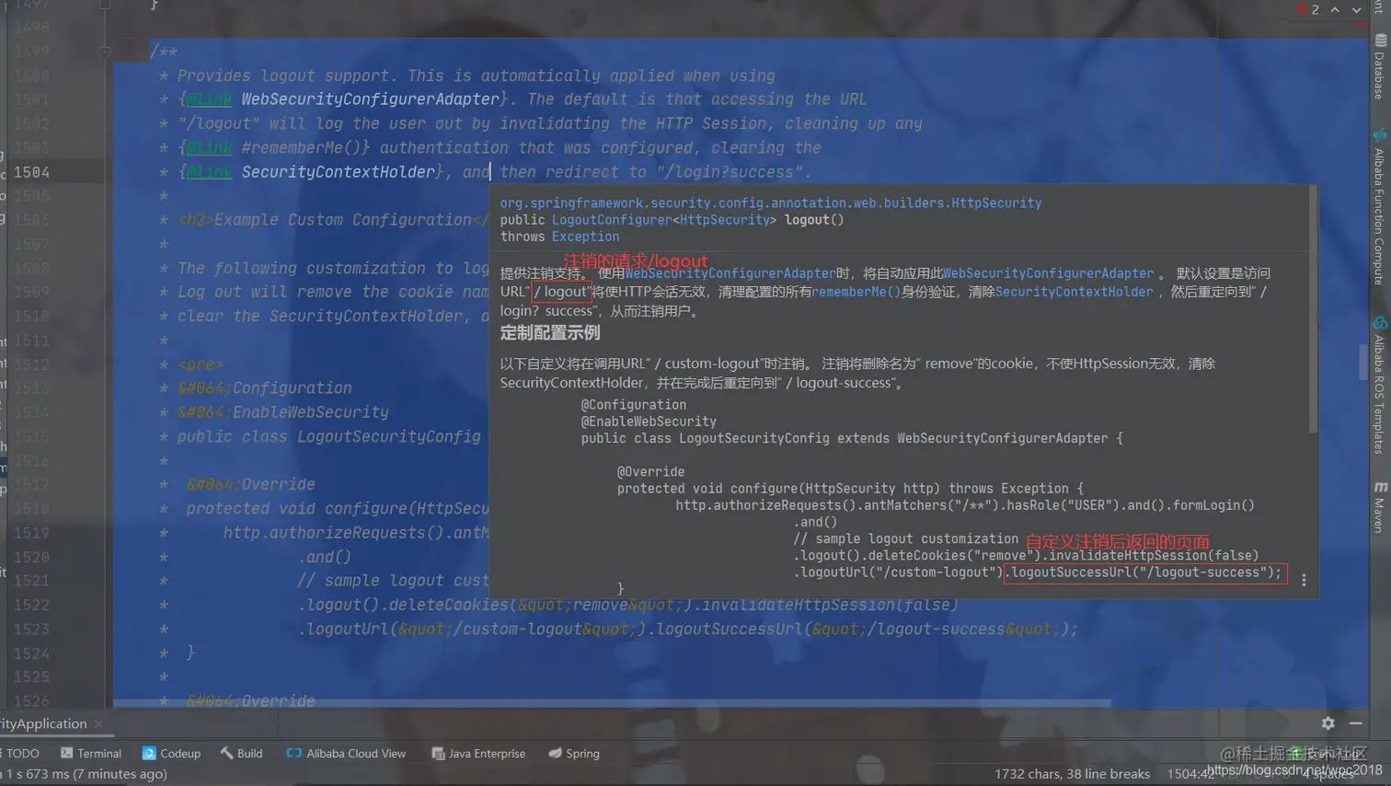Screen dimensions: 1391x786
Task: Open the Database tool window
Action: click(1379, 66)
